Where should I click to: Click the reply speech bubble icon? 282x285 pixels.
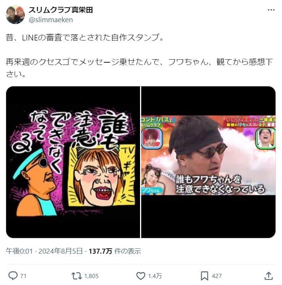click(x=13, y=276)
